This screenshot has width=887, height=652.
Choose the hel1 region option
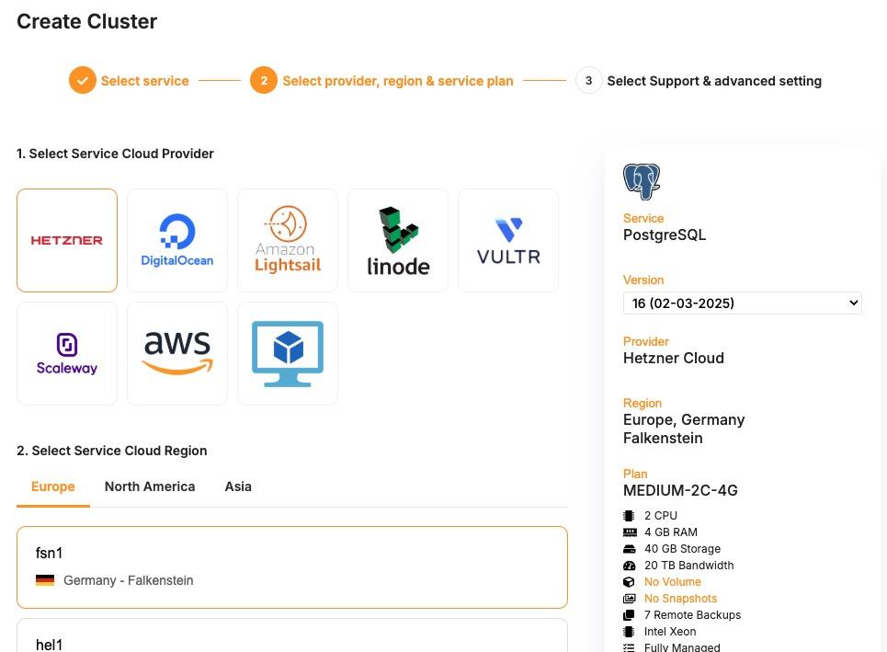pyautogui.click(x=292, y=641)
